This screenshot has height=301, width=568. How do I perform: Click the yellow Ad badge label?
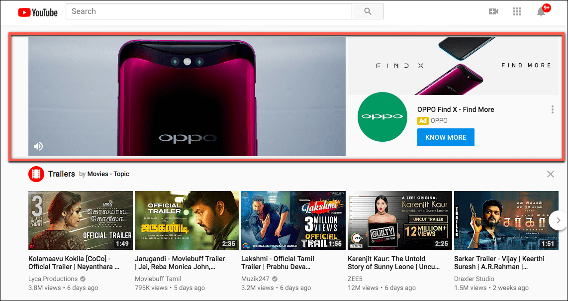(423, 120)
